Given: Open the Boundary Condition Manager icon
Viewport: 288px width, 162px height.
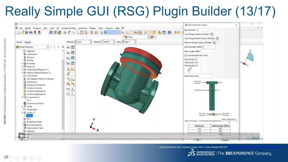Looking at the screenshot, I should 73,52.
